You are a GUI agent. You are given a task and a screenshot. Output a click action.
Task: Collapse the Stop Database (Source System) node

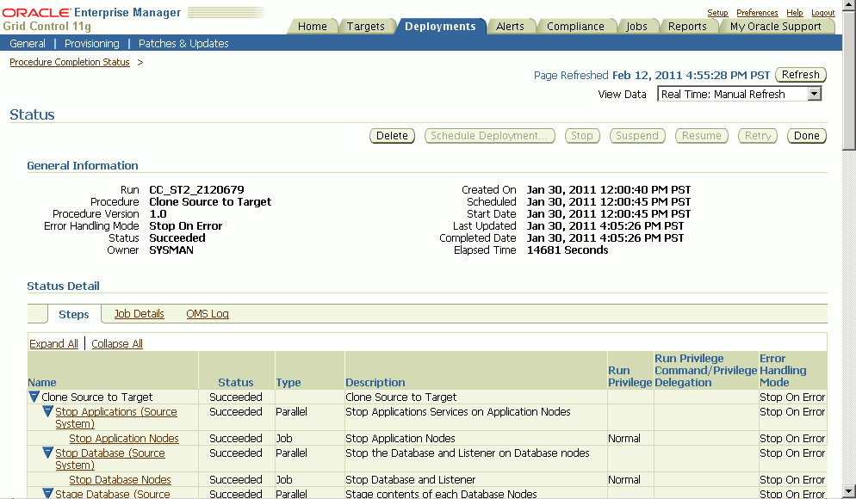47,453
